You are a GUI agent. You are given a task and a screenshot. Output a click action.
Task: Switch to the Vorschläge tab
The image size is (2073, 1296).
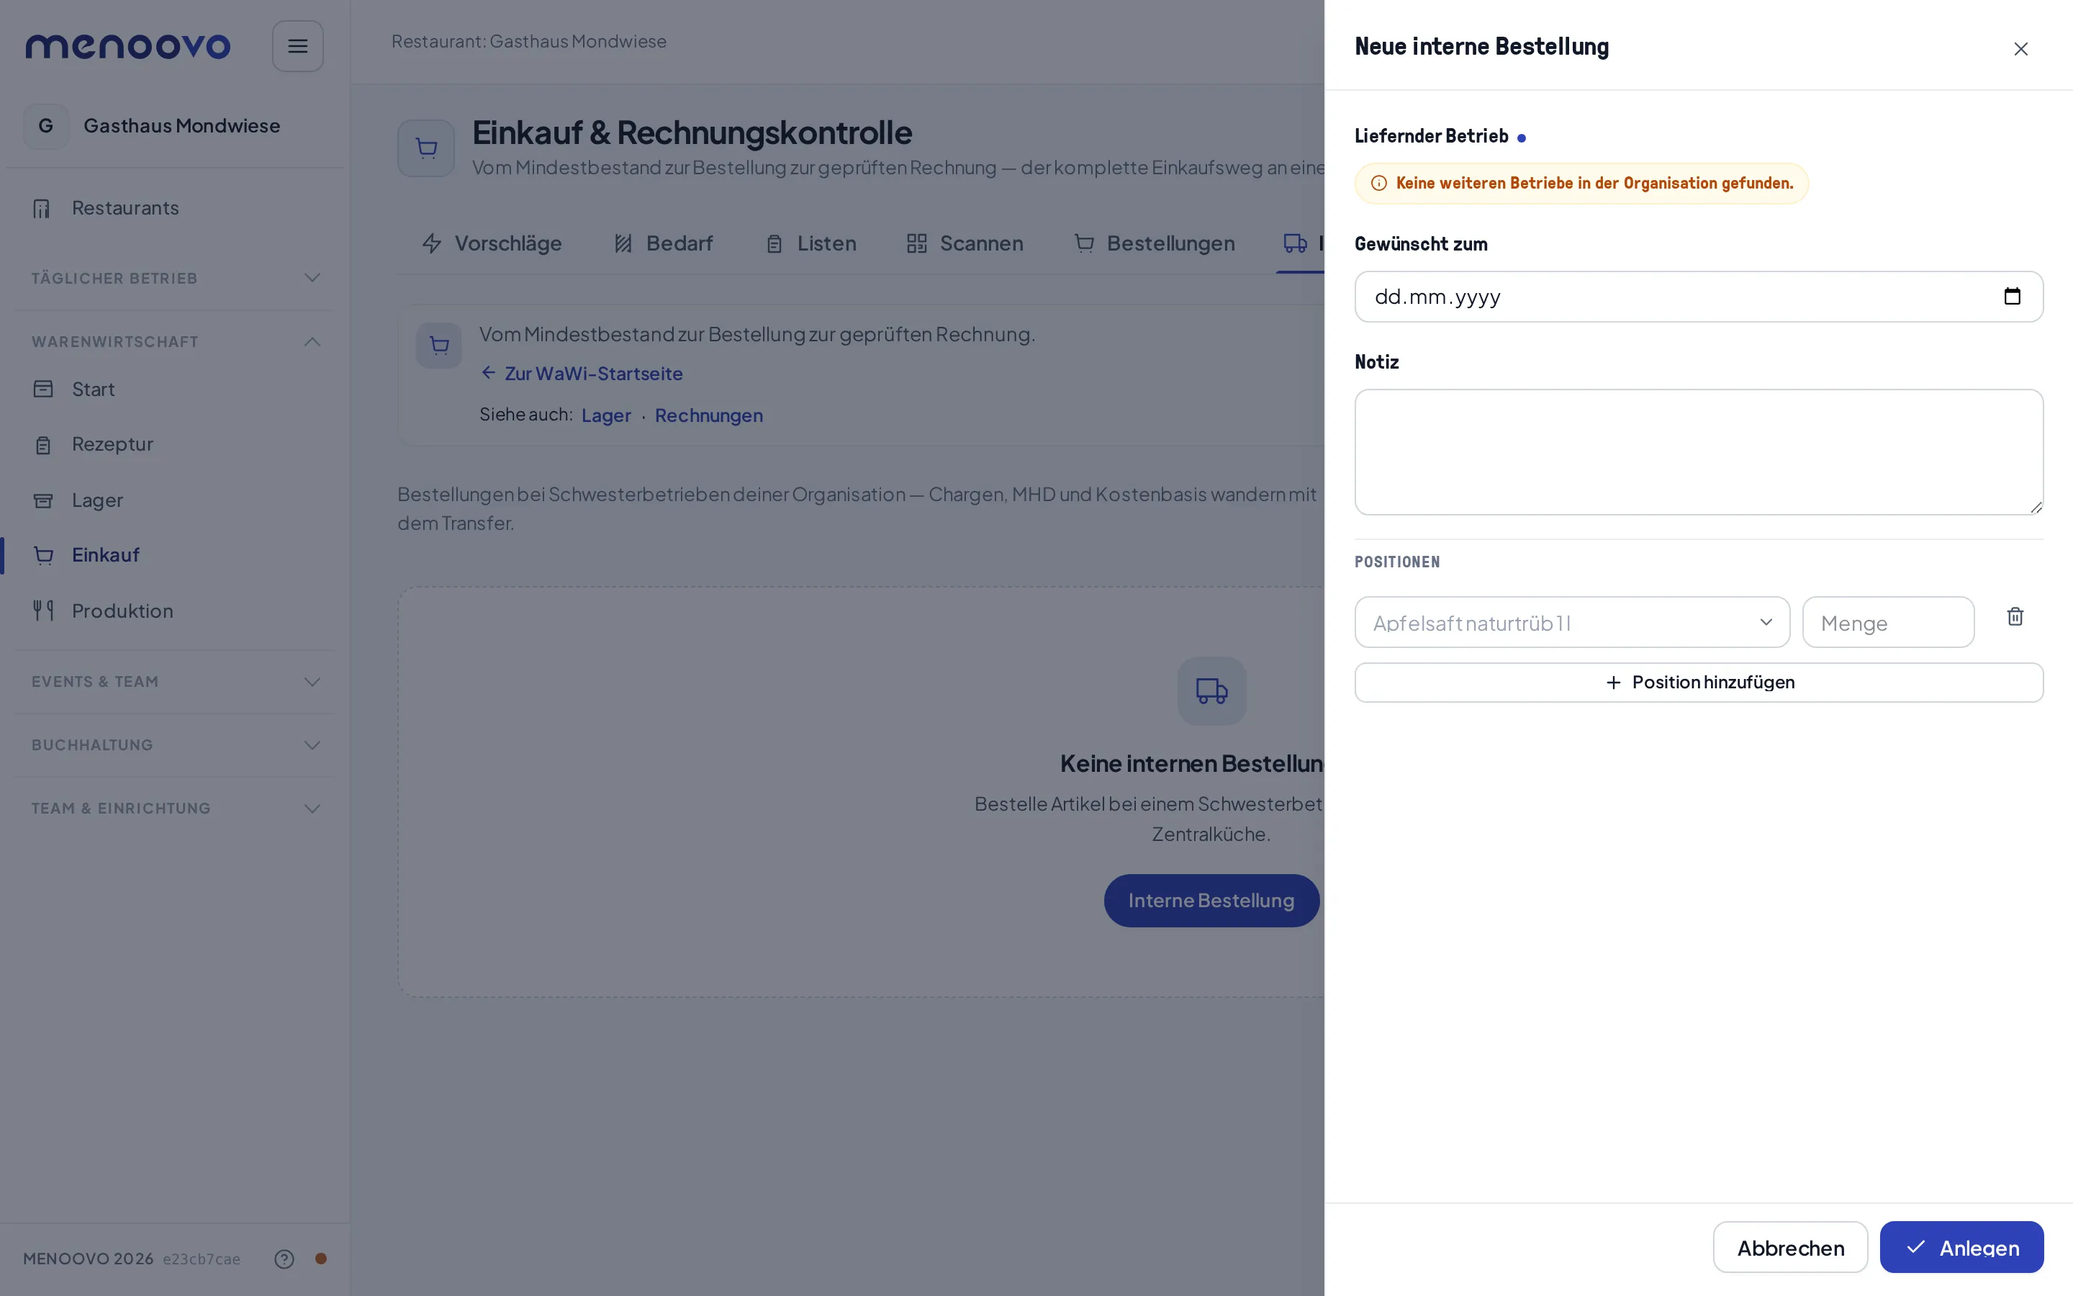tap(492, 243)
